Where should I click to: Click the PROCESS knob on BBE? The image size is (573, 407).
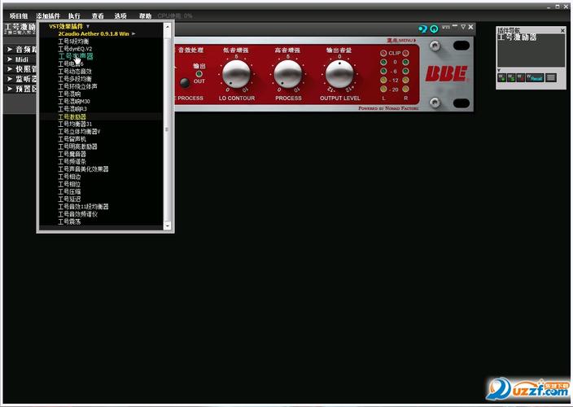click(x=288, y=73)
